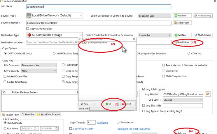Enable SMB Compression checkbox
Viewport: 217px width, 134px height.
coord(163,76)
